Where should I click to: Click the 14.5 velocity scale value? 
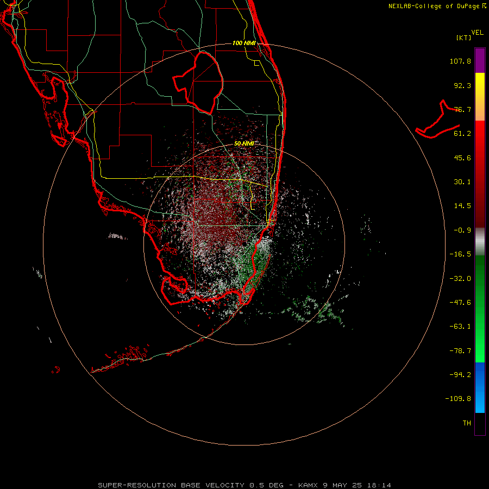(x=462, y=206)
